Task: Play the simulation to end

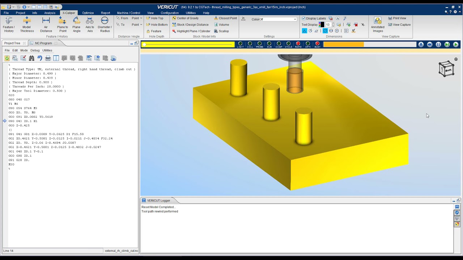Action: click(456, 44)
